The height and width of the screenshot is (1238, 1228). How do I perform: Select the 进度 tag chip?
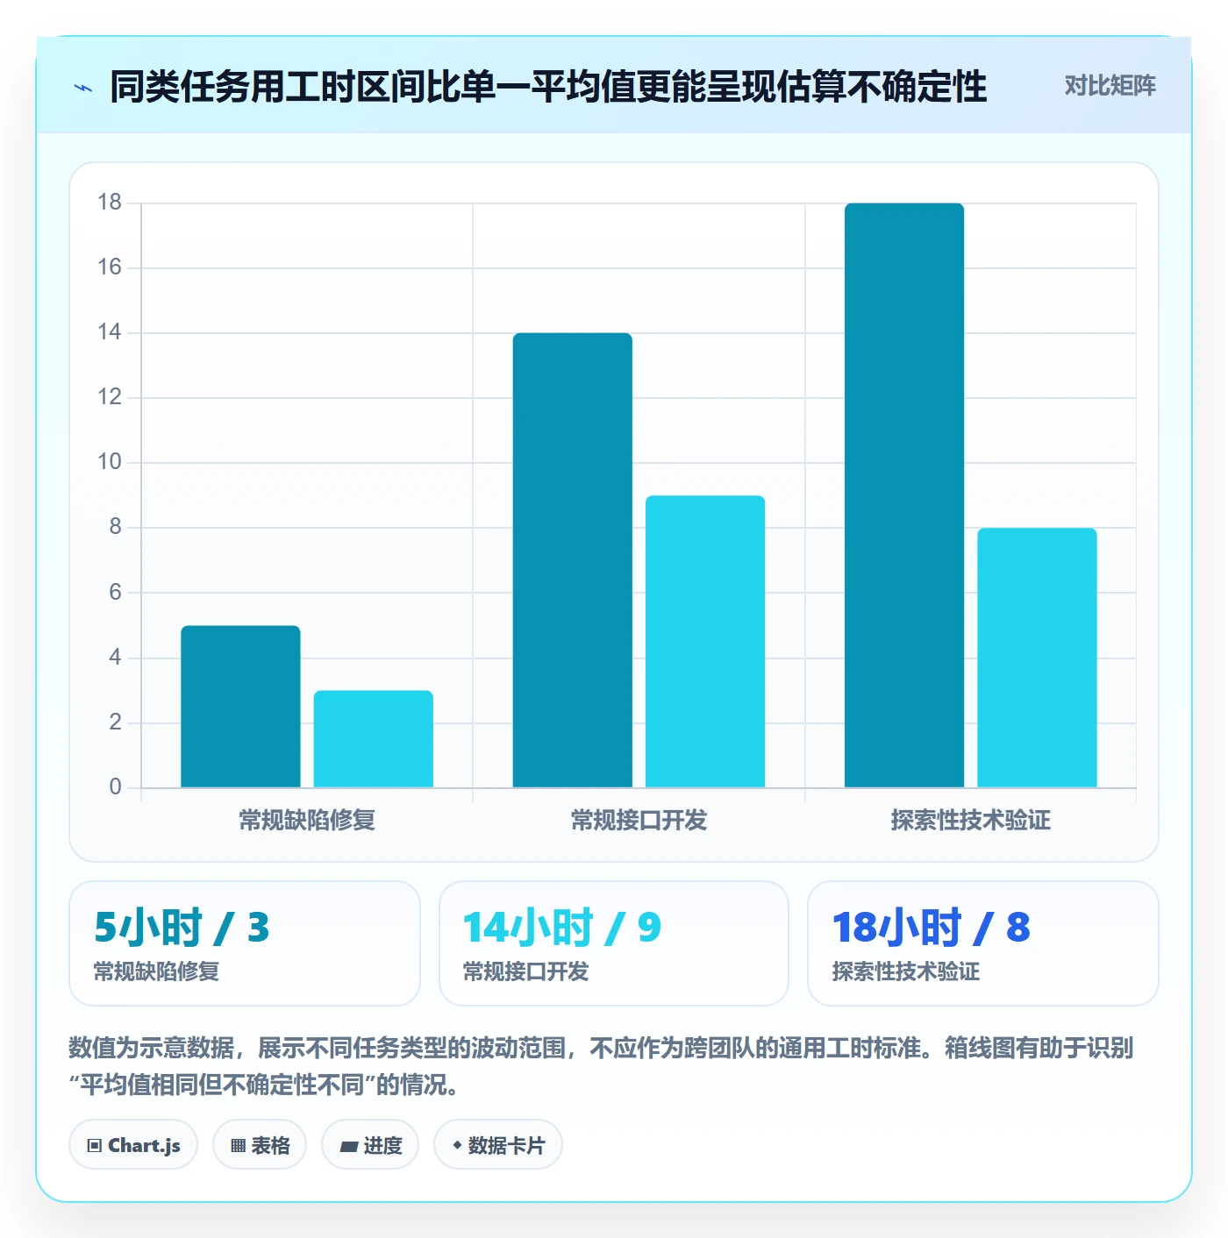(370, 1144)
